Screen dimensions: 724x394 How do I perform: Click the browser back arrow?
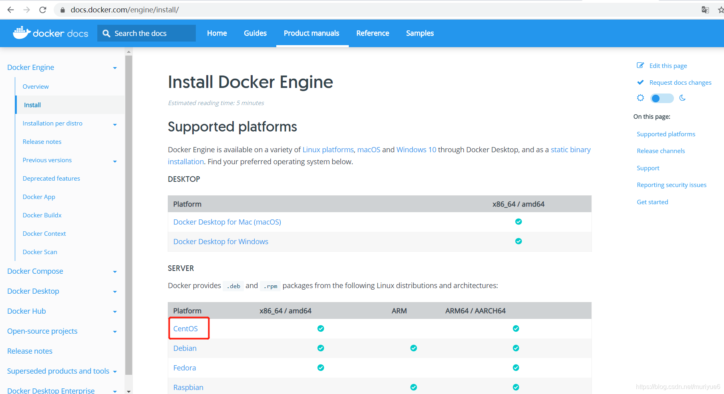tap(11, 10)
